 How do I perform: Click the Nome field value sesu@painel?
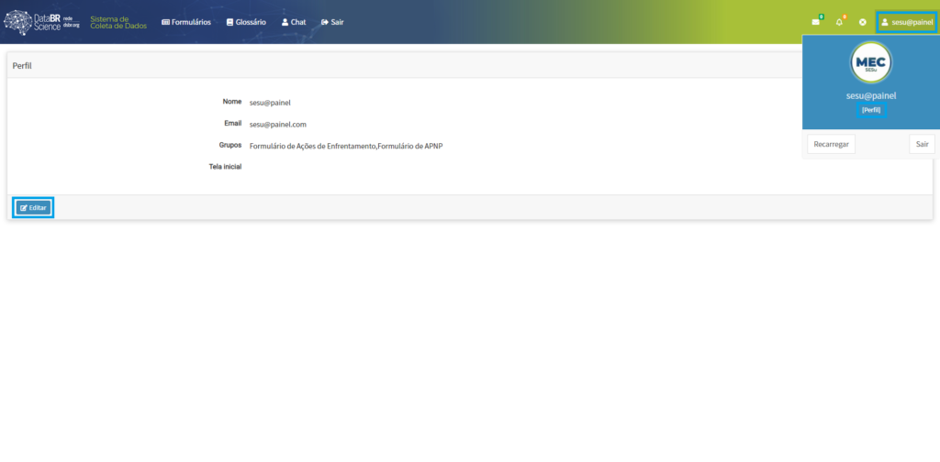tap(270, 103)
